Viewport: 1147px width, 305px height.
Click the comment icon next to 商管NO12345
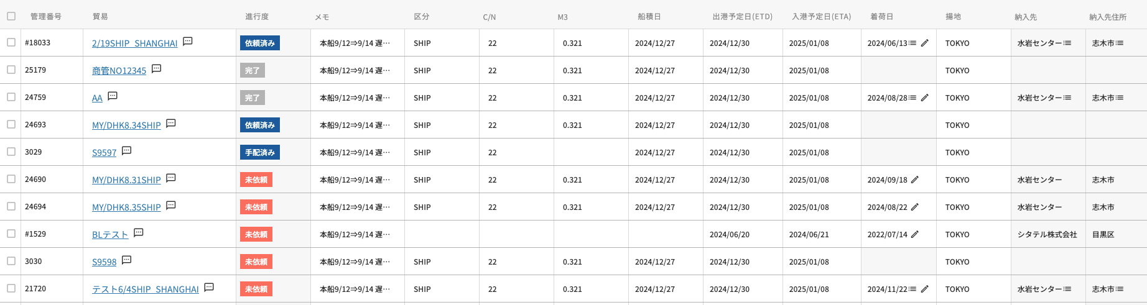[156, 69]
